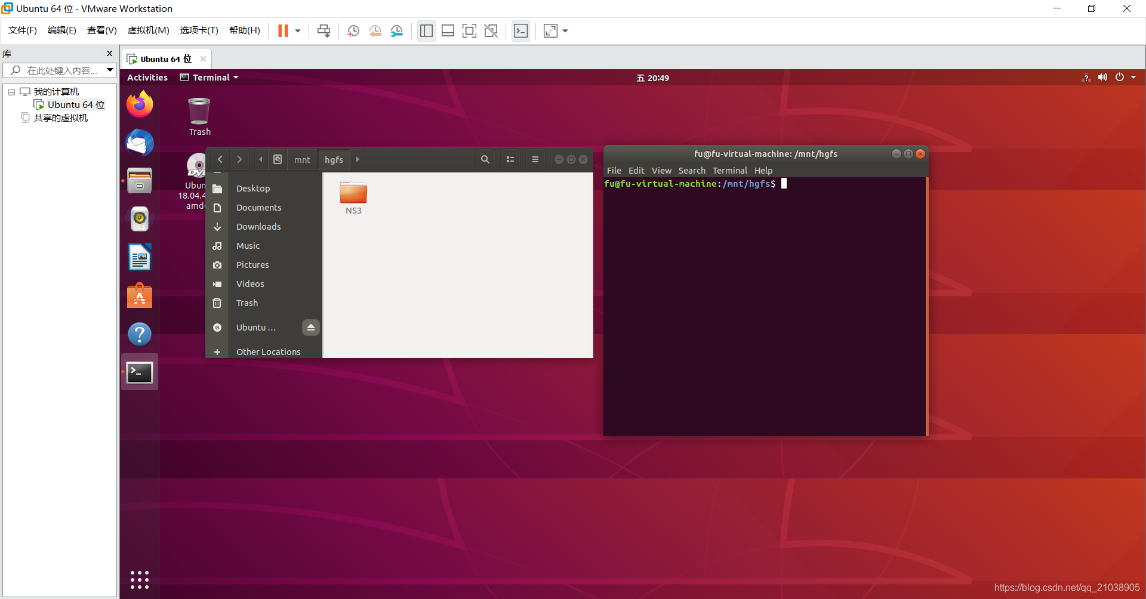Toggle the library sidebar view icon

[x=426, y=31]
